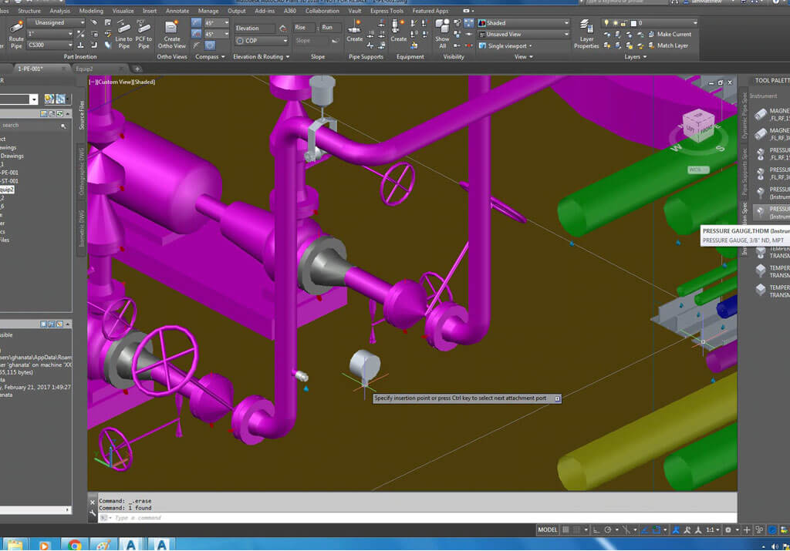Click the MODEL space button
This screenshot has height=551, width=790.
547,530
